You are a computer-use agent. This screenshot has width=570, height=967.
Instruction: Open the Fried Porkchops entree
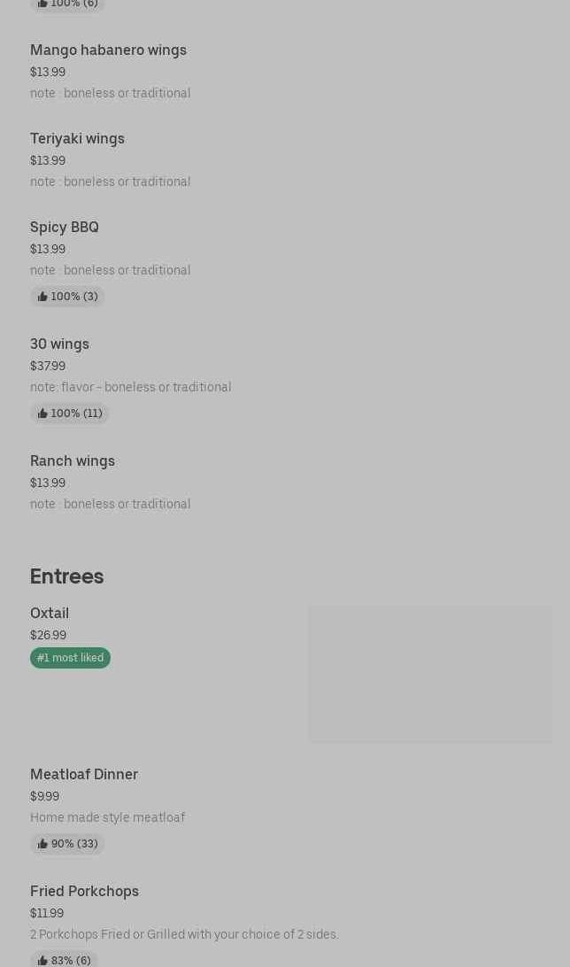84,891
